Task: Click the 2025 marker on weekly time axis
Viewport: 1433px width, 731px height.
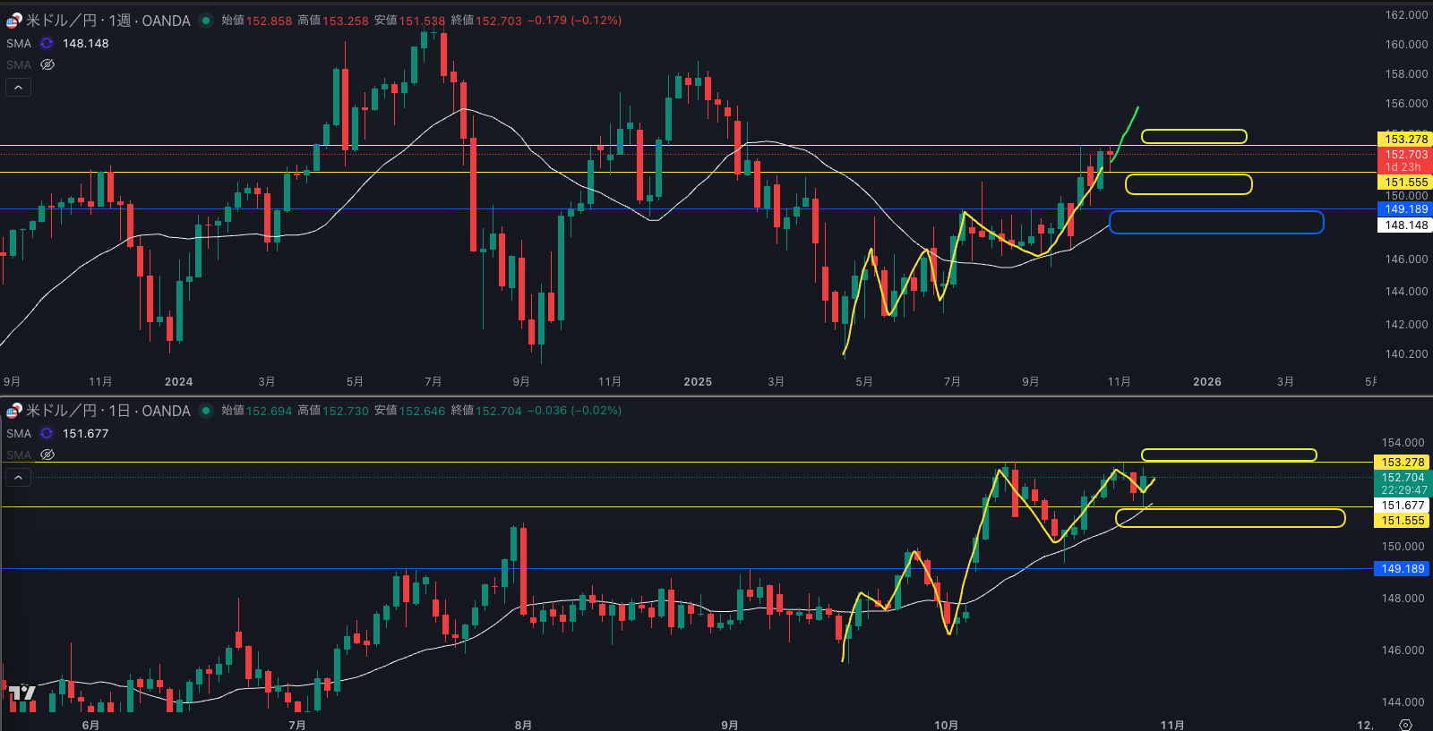Action: pyautogui.click(x=697, y=382)
